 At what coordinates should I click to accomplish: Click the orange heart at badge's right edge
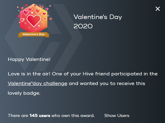(50, 19)
